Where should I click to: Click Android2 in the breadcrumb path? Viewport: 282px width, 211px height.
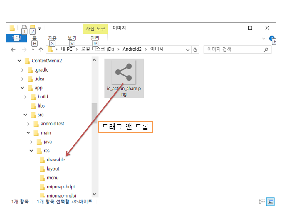(x=132, y=49)
